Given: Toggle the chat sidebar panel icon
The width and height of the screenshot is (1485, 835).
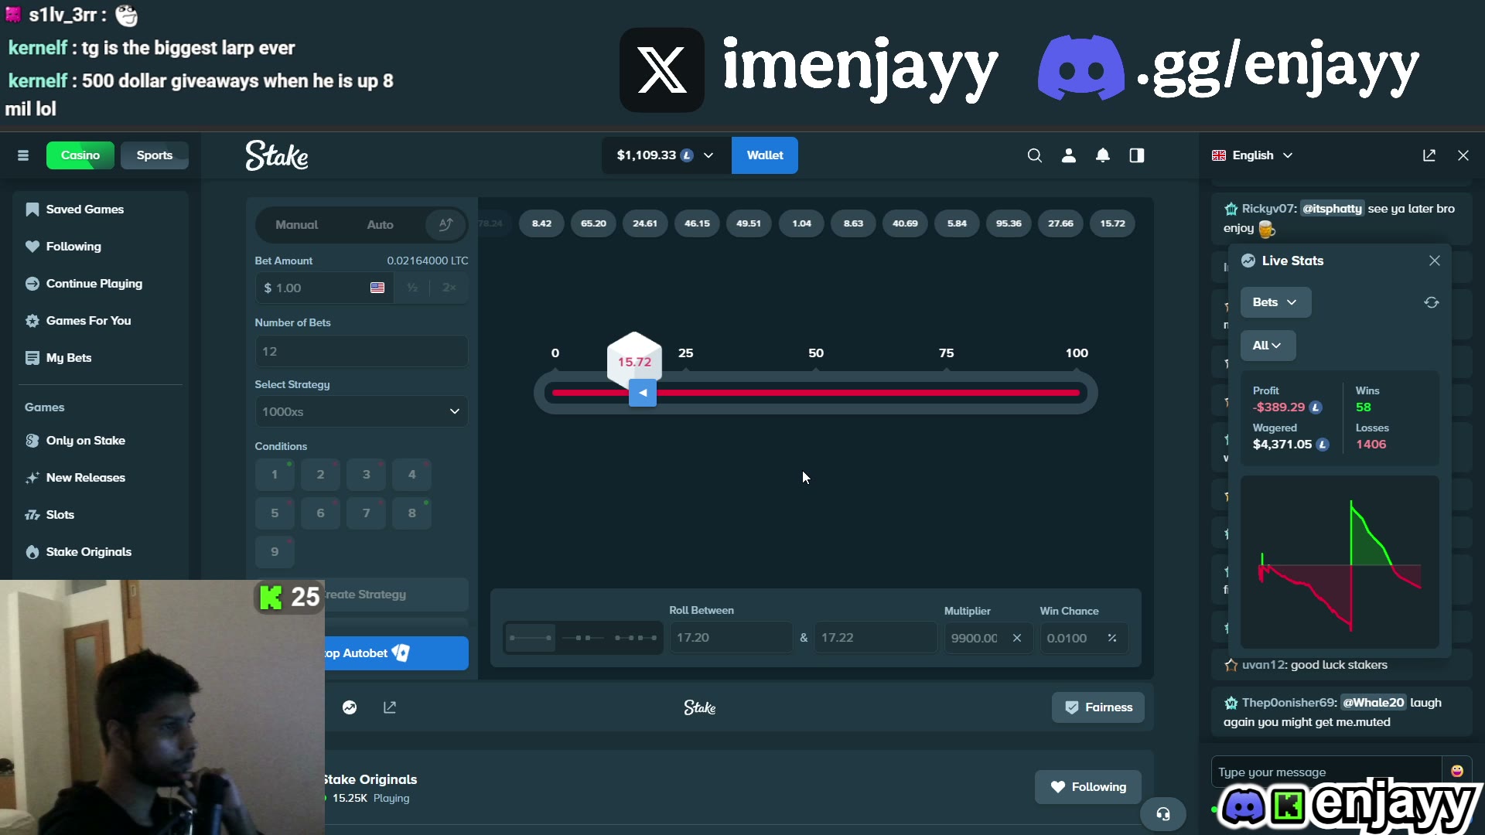Looking at the screenshot, I should pyautogui.click(x=1137, y=155).
